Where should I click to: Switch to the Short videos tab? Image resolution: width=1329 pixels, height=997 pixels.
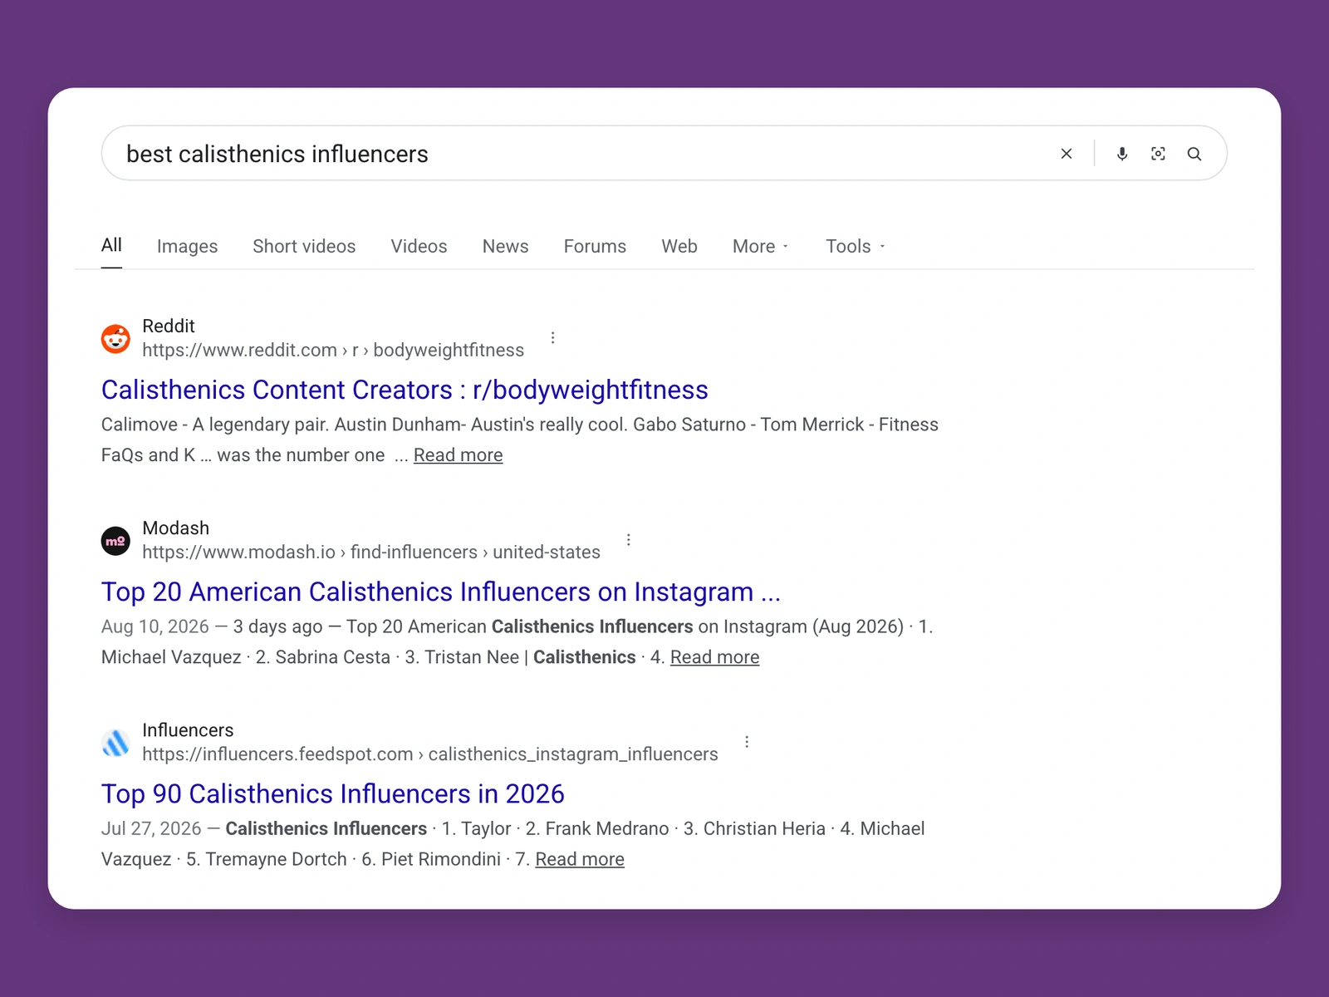pos(304,247)
